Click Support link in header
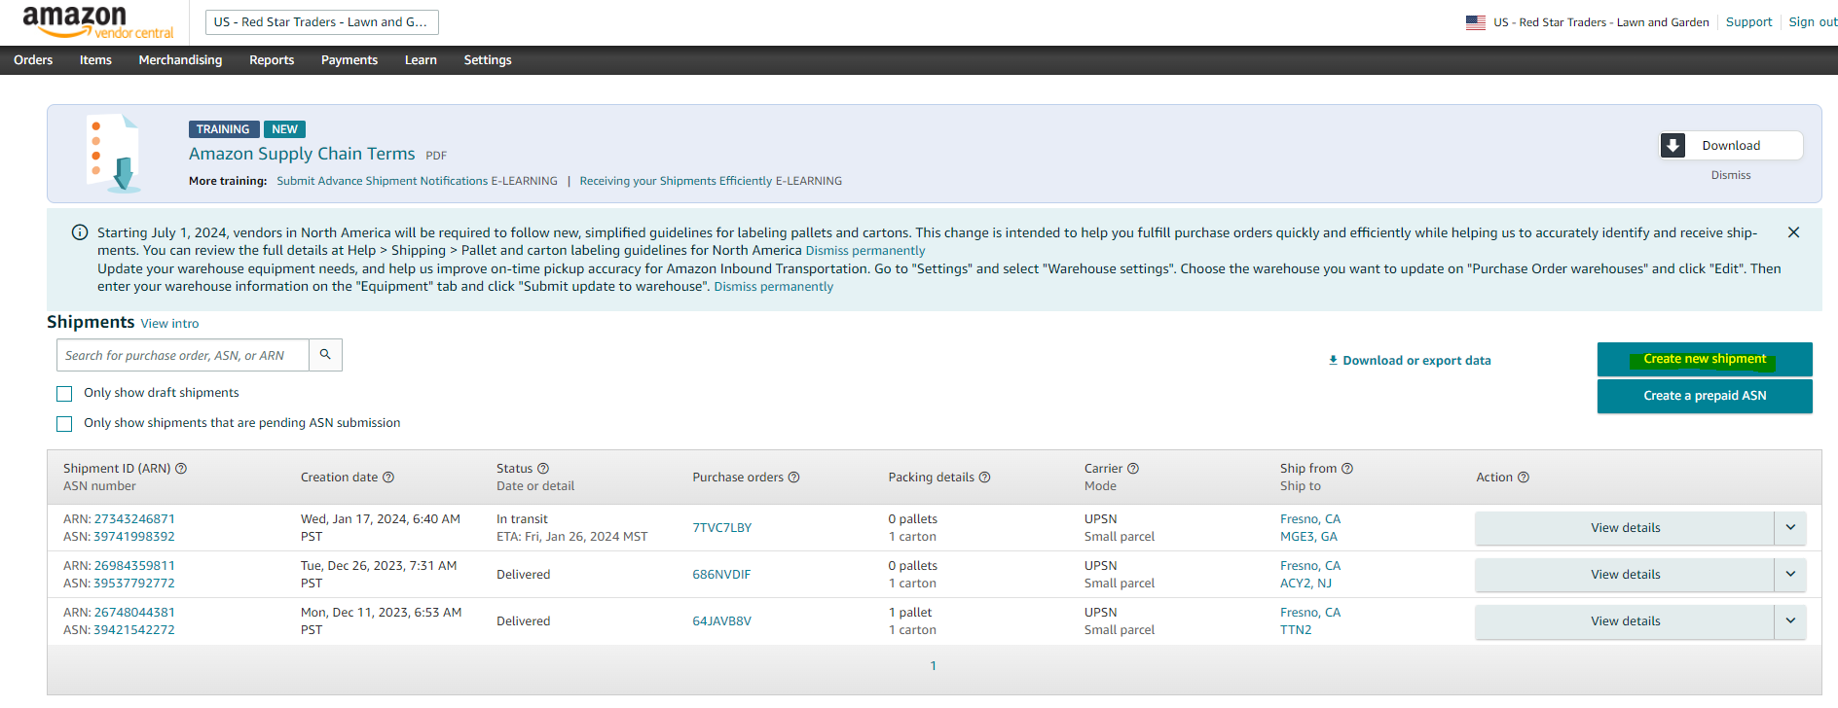Viewport: 1838px width, 708px height. 1748,22
